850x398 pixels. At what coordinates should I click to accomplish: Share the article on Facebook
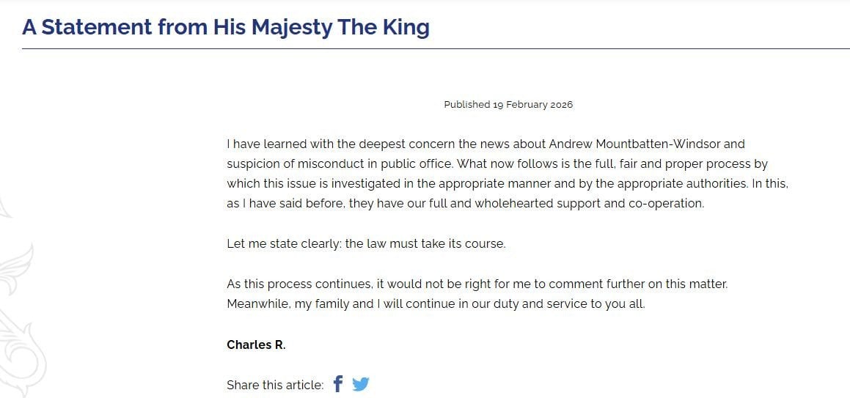[x=338, y=384]
